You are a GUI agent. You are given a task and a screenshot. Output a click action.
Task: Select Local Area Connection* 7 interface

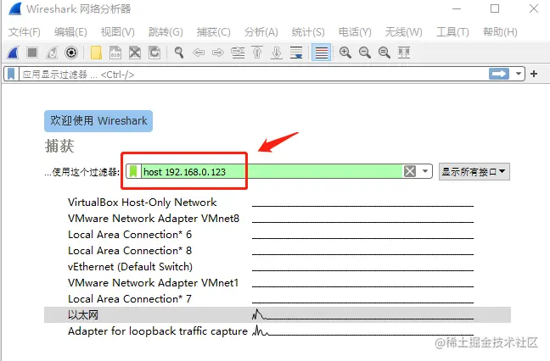[x=130, y=299]
